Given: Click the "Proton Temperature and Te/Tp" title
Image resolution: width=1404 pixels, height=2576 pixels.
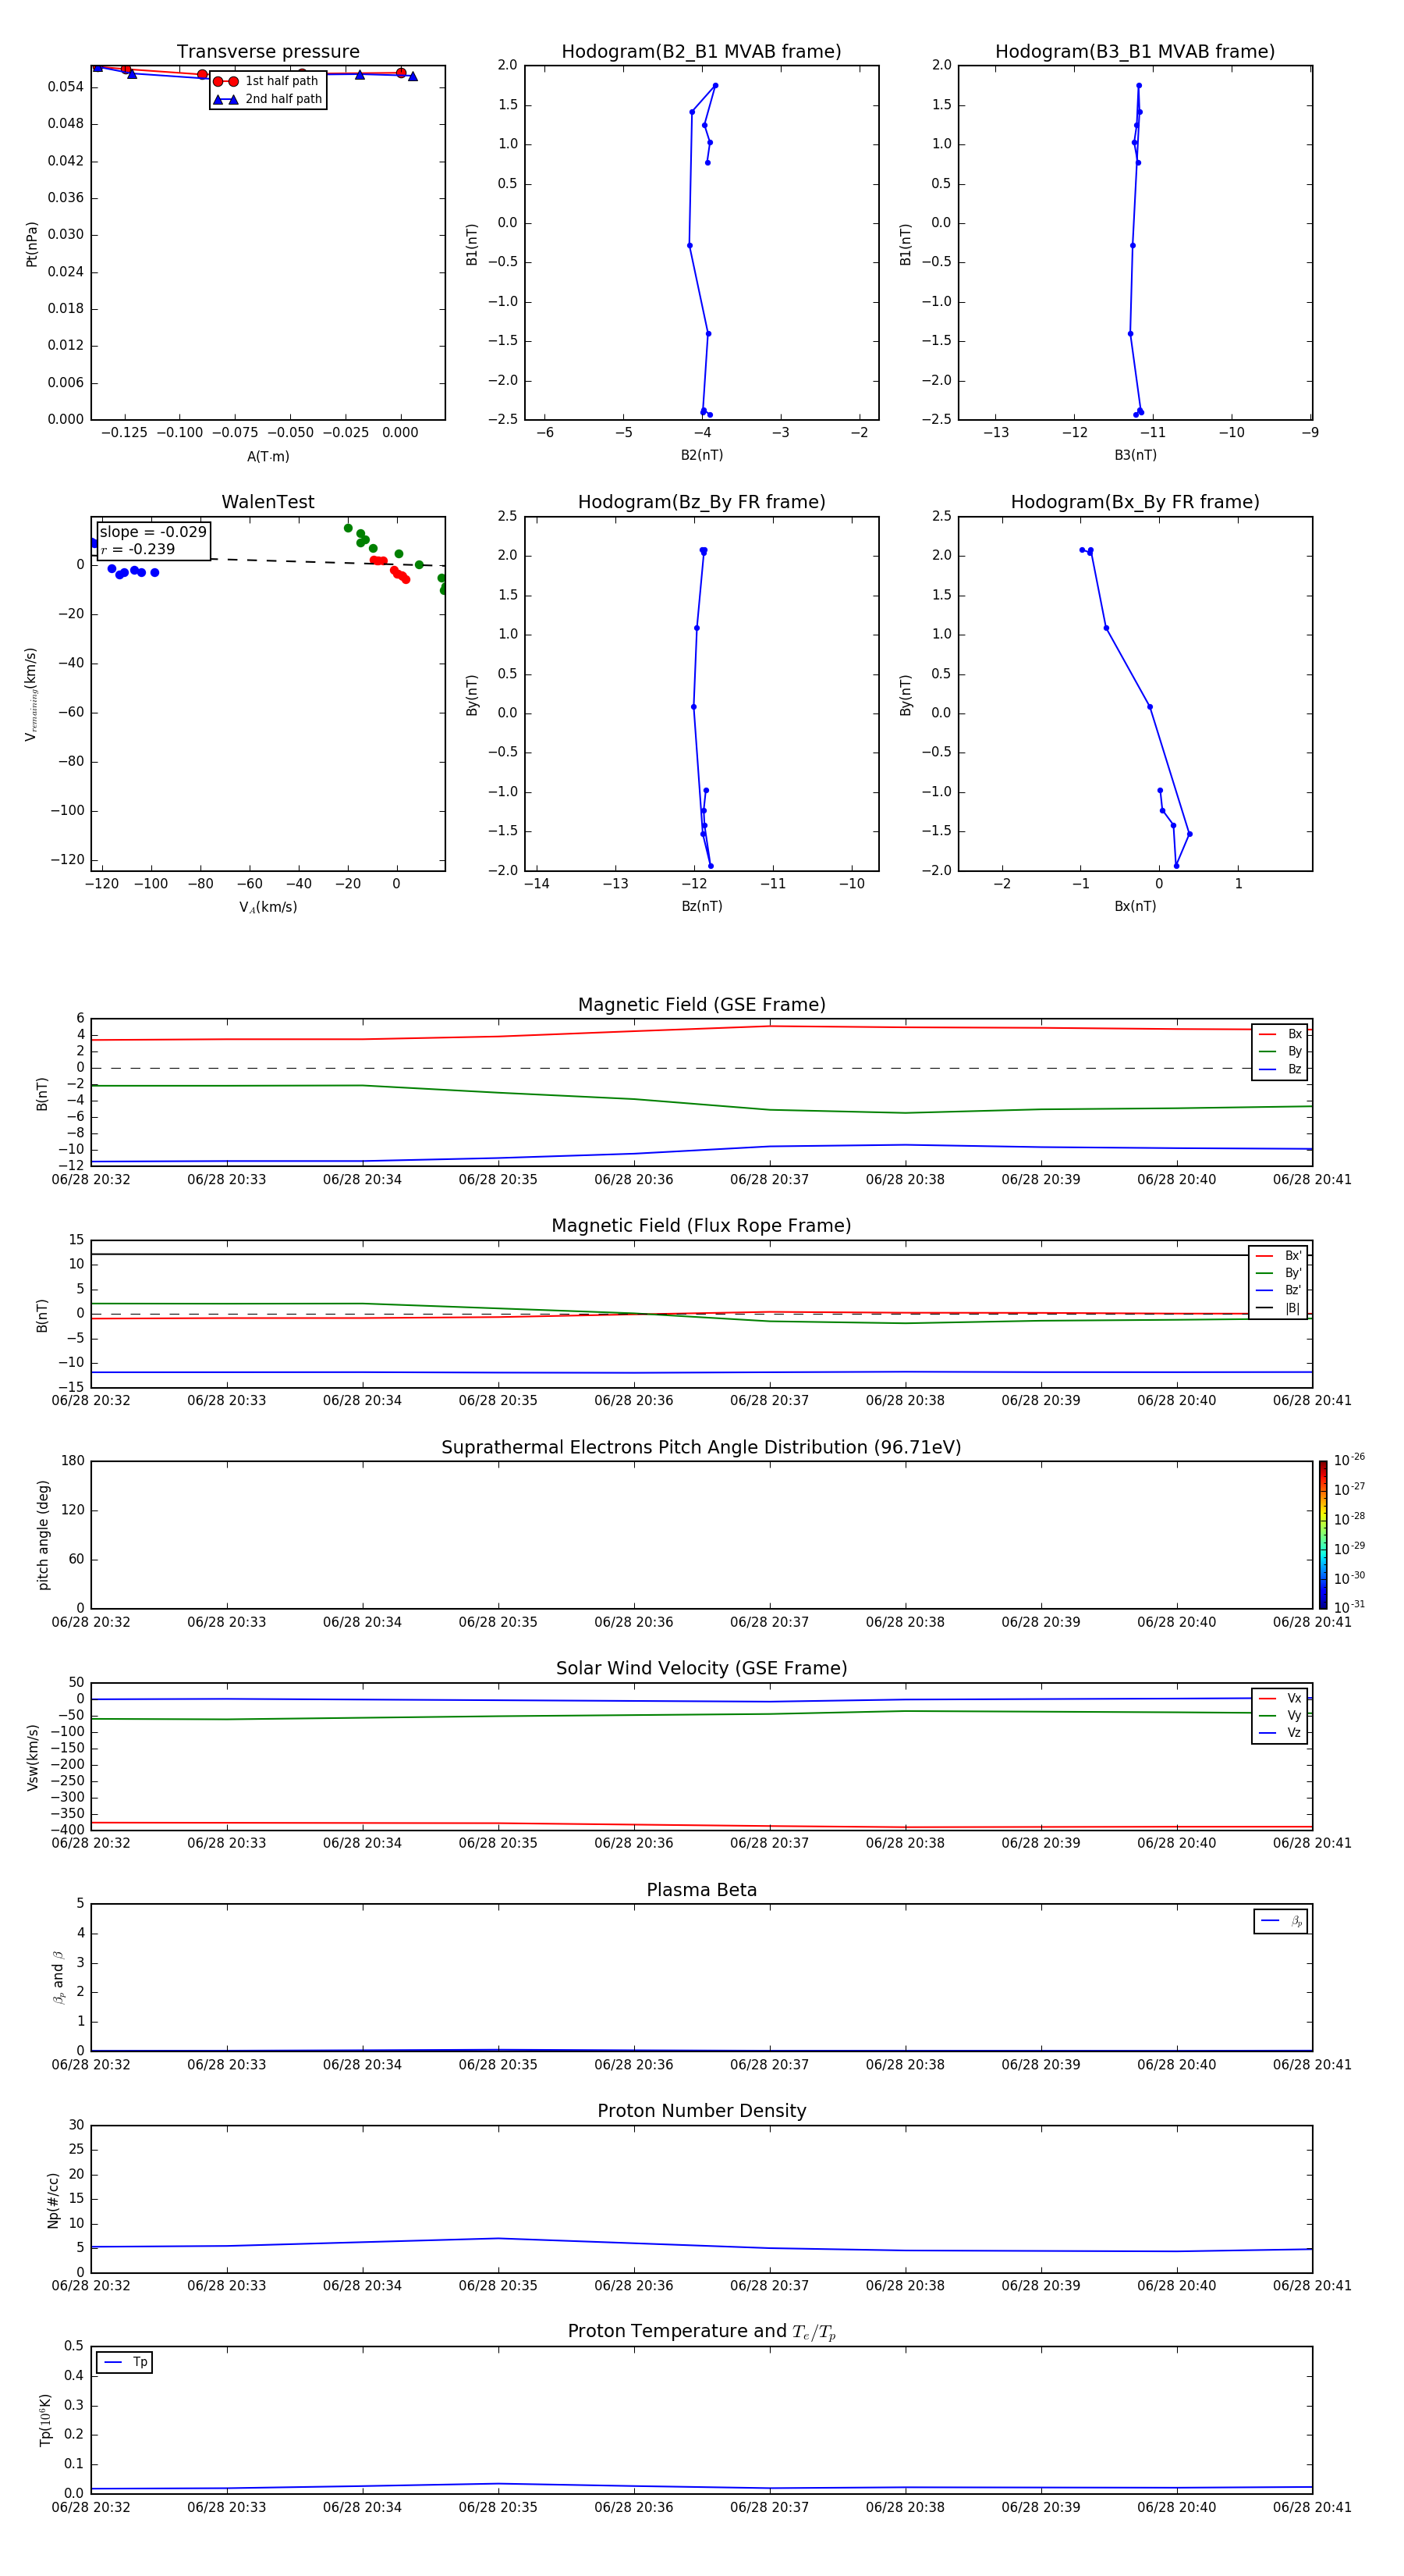Looking at the screenshot, I should point(701,2332).
